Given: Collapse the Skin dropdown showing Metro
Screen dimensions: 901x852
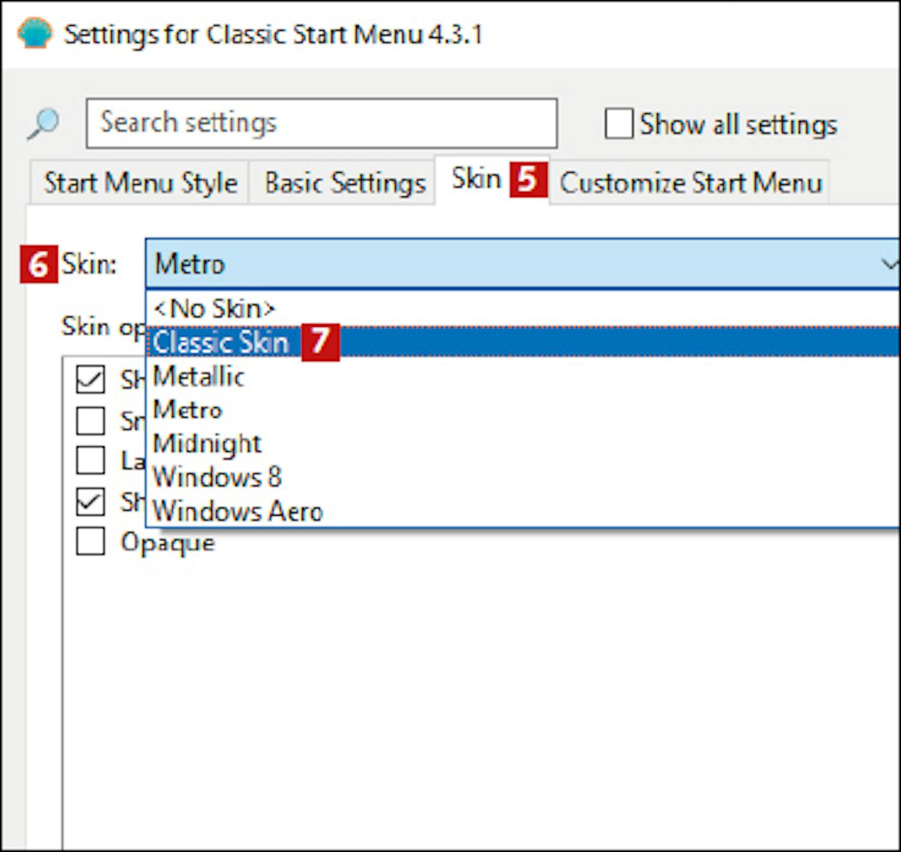Looking at the screenshot, I should click(x=521, y=264).
